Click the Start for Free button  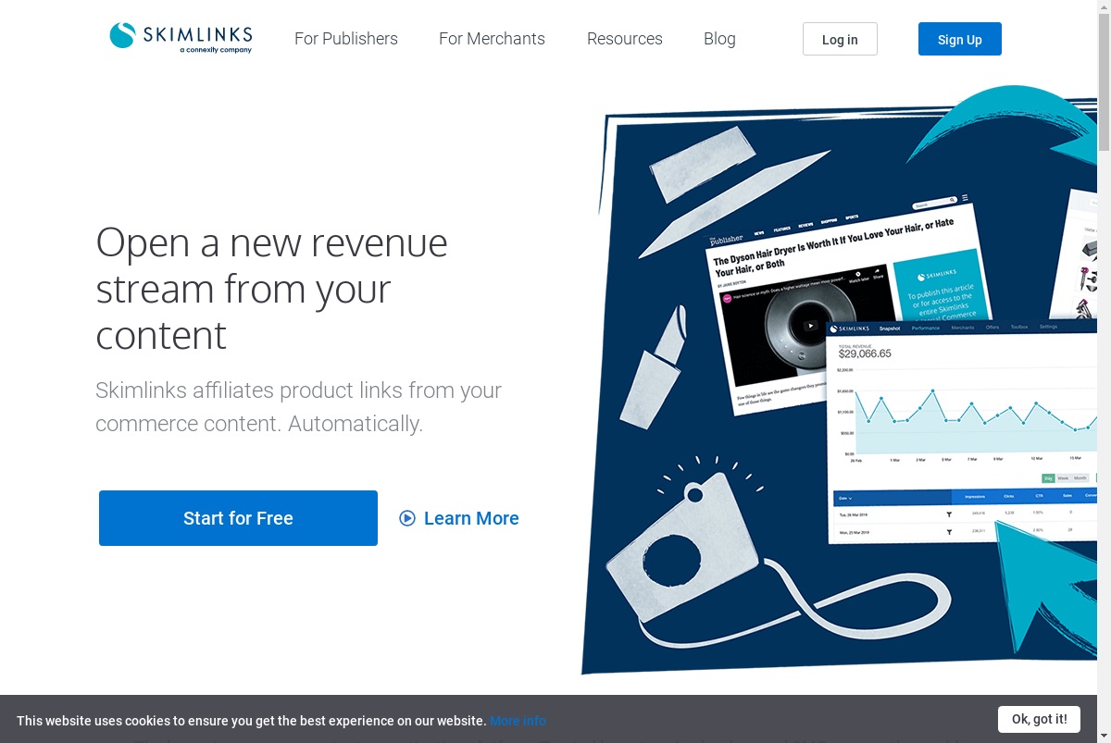[x=238, y=518]
